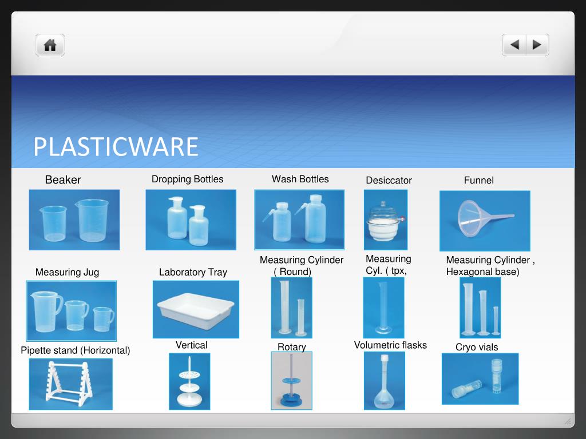Open the Dropping Bottles image
Viewport: 586px width, 439px height.
(x=191, y=219)
